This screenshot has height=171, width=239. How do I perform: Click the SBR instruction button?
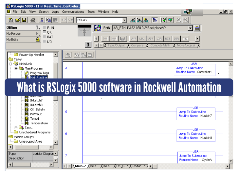click(176, 39)
